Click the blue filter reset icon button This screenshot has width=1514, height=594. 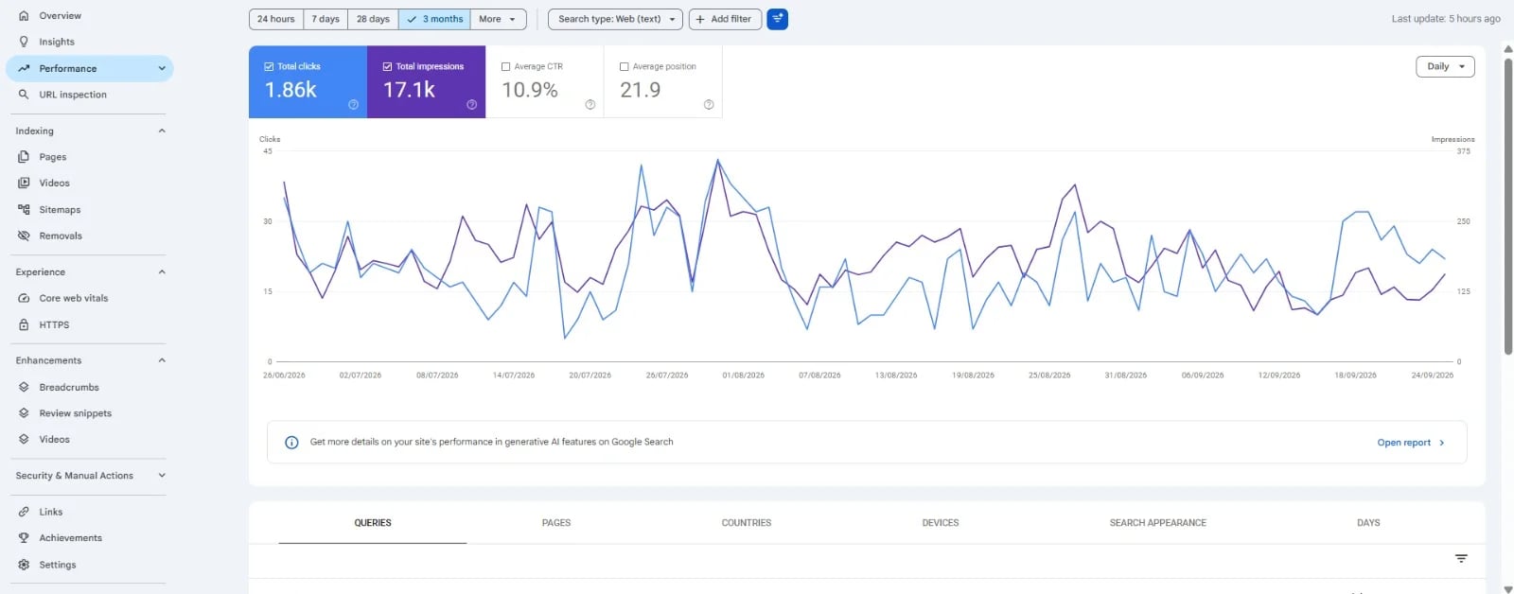[x=777, y=19]
